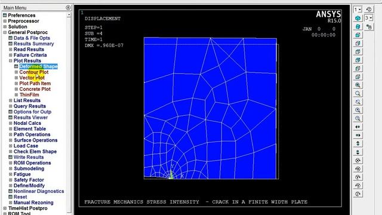This screenshot has height=215, width=382.
Task: Switch to Isometric View using cube icon
Action: (358, 19)
